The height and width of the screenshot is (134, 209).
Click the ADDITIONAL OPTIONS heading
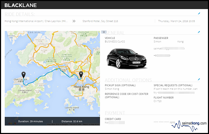(x=128, y=80)
